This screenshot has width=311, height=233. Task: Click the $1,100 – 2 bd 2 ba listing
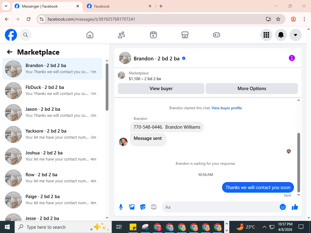point(145,79)
